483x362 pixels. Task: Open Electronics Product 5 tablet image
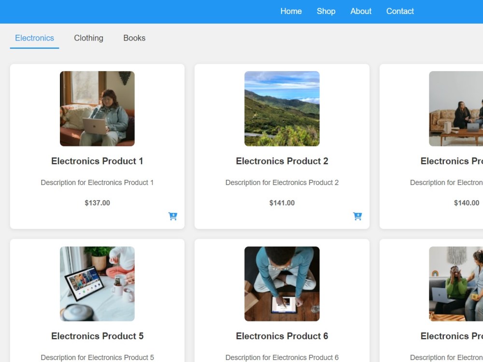pyautogui.click(x=98, y=284)
